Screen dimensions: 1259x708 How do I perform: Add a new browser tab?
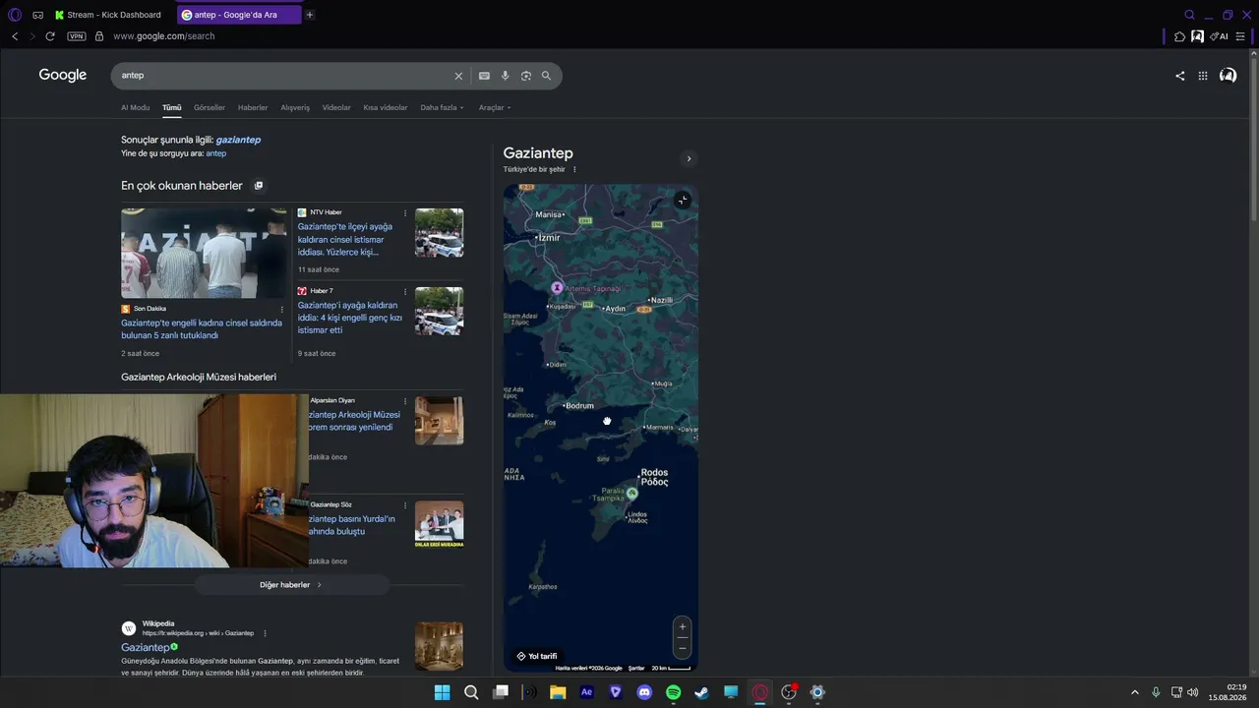(310, 15)
